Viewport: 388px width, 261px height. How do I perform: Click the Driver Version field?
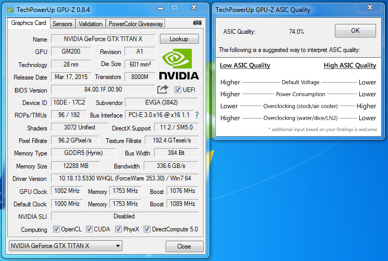[x=124, y=178]
